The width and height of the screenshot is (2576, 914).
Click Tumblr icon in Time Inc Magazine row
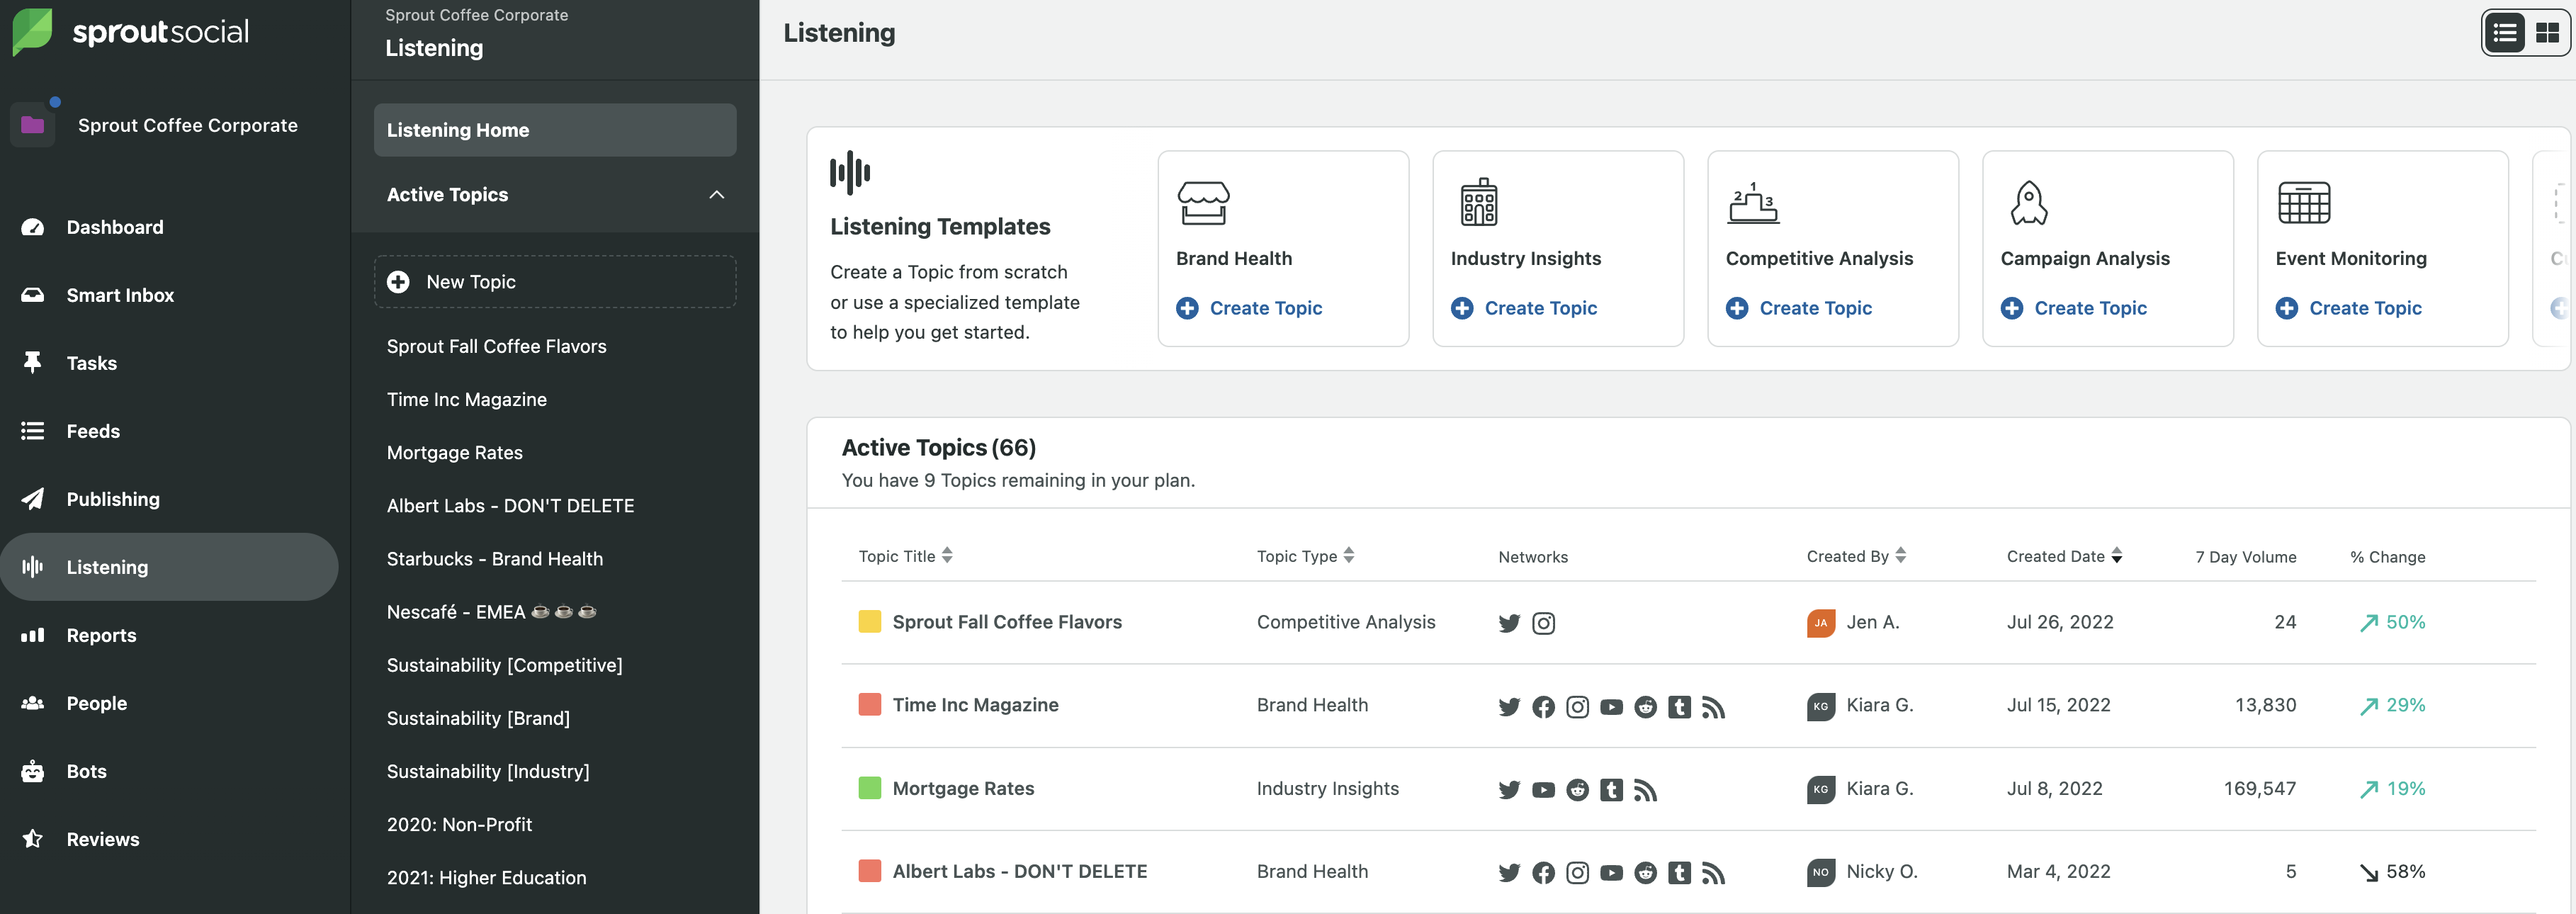tap(1680, 707)
